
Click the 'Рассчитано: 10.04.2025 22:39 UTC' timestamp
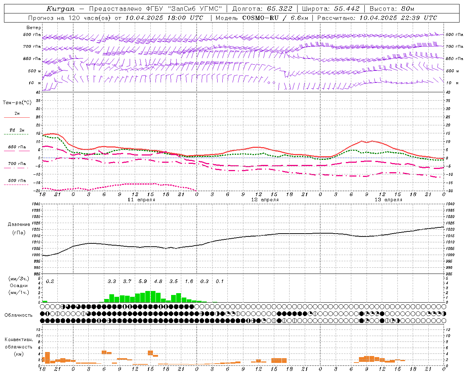[377, 18]
